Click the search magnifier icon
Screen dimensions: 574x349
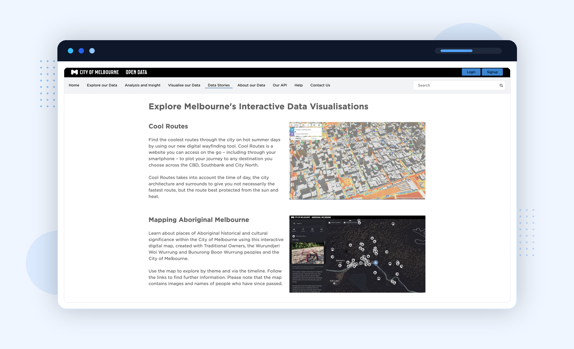click(x=501, y=85)
